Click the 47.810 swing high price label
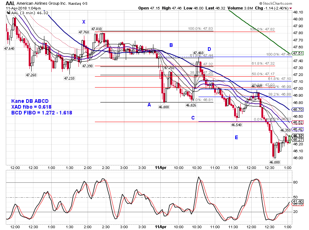This screenshot has height=230, width=309. [97, 29]
